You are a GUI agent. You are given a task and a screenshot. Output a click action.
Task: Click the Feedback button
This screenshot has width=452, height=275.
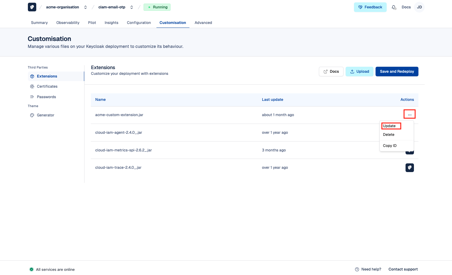pyautogui.click(x=370, y=7)
